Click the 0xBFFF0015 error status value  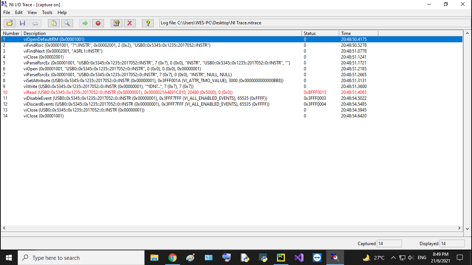click(x=315, y=92)
